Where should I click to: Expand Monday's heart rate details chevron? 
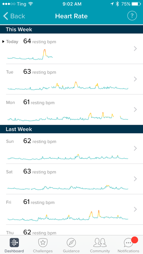pos(135,110)
